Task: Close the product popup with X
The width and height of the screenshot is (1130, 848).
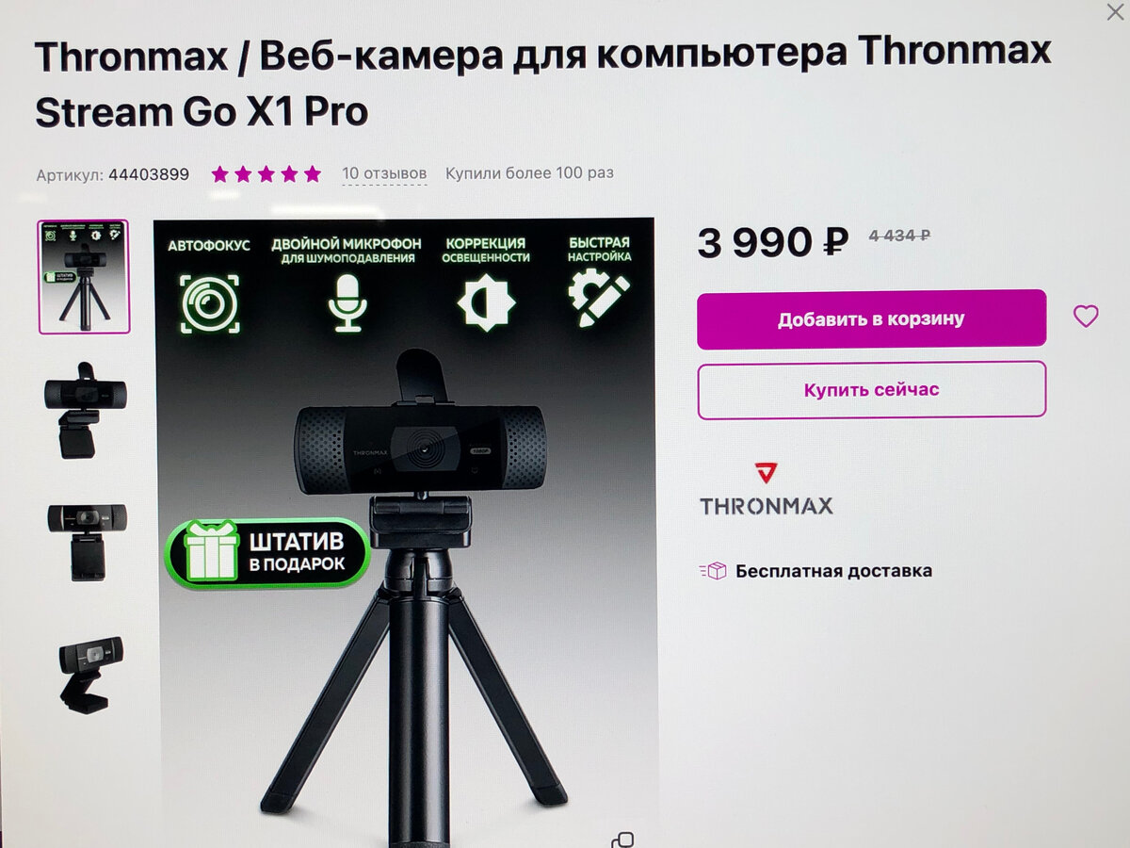Action: click(x=1115, y=11)
